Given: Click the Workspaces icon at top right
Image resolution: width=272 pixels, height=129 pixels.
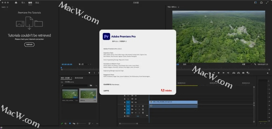Looking at the screenshot, I should pyautogui.click(x=255, y=3).
